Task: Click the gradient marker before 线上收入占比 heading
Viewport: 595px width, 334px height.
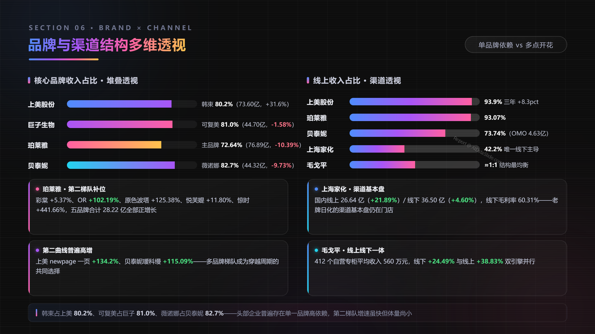Action: point(308,81)
